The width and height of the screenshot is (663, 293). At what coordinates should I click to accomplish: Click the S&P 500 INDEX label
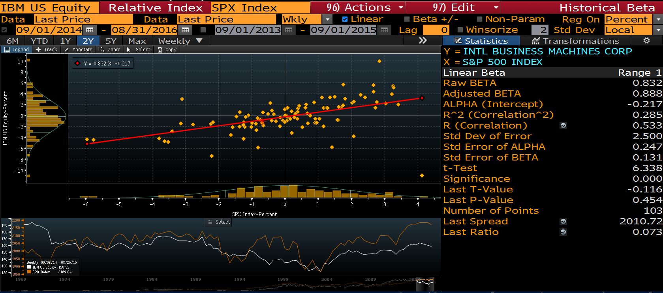pos(502,62)
